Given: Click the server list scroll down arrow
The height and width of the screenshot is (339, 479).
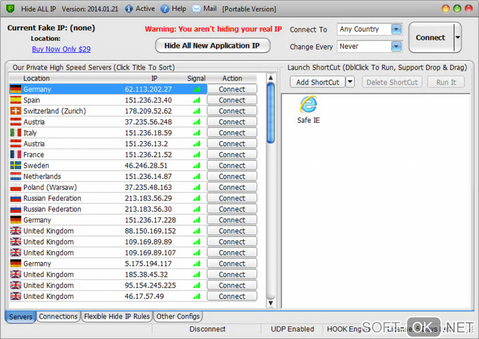Looking at the screenshot, I should 270,303.
